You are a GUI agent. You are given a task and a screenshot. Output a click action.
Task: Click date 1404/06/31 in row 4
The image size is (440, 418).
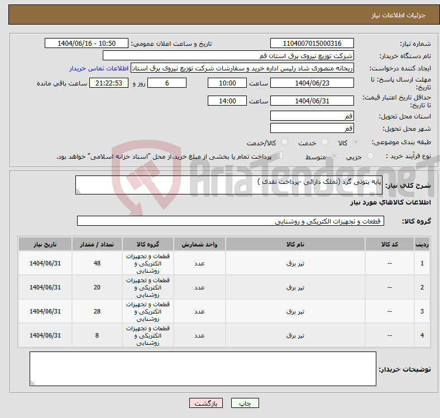45,335
